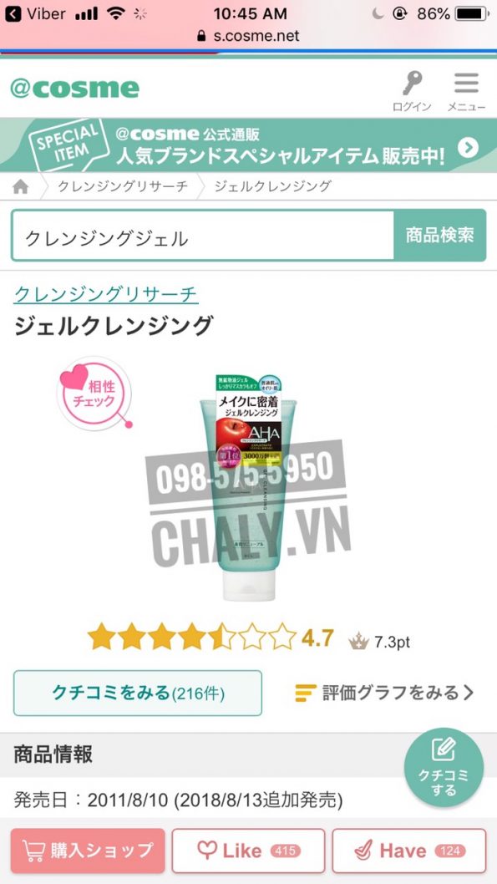This screenshot has width=497, height=884.
Task: Click the 購入ショップ cart button
Action: (x=88, y=851)
